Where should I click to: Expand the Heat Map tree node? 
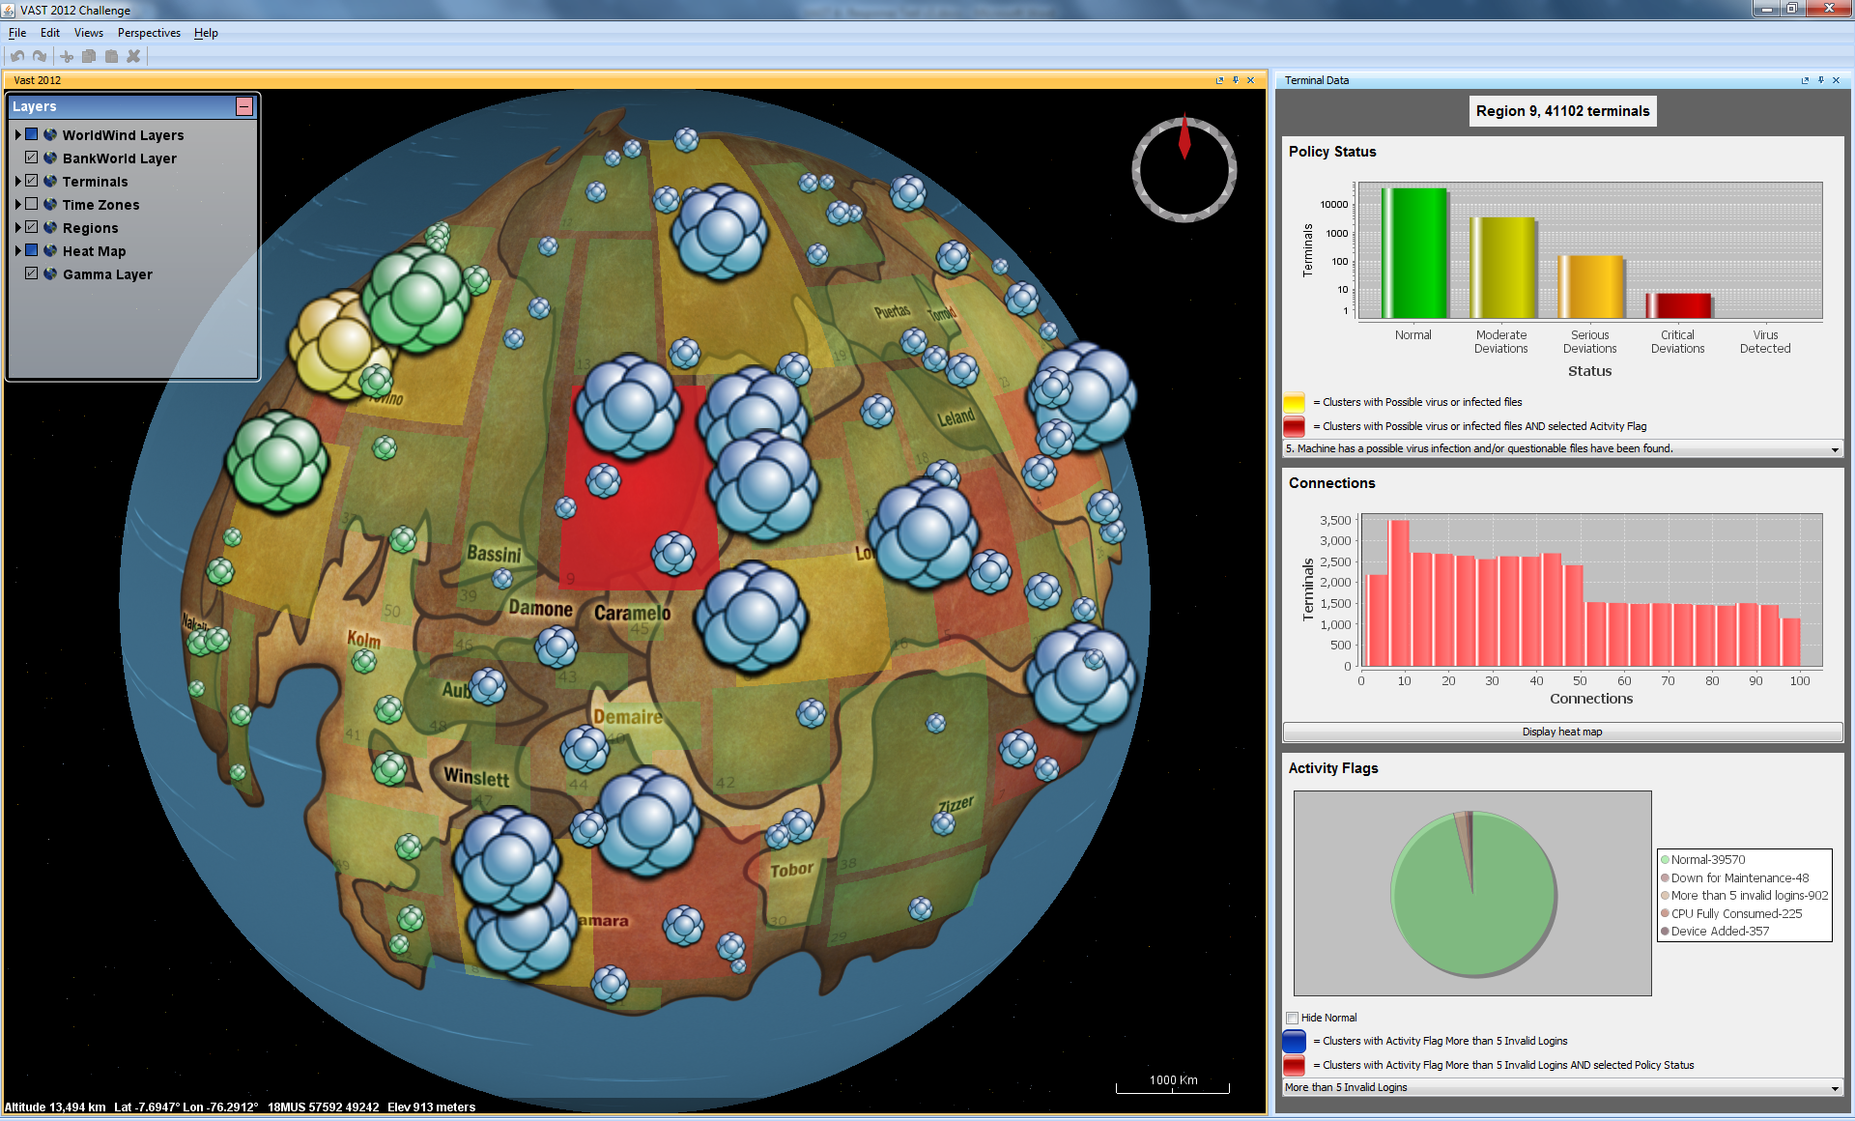[17, 250]
